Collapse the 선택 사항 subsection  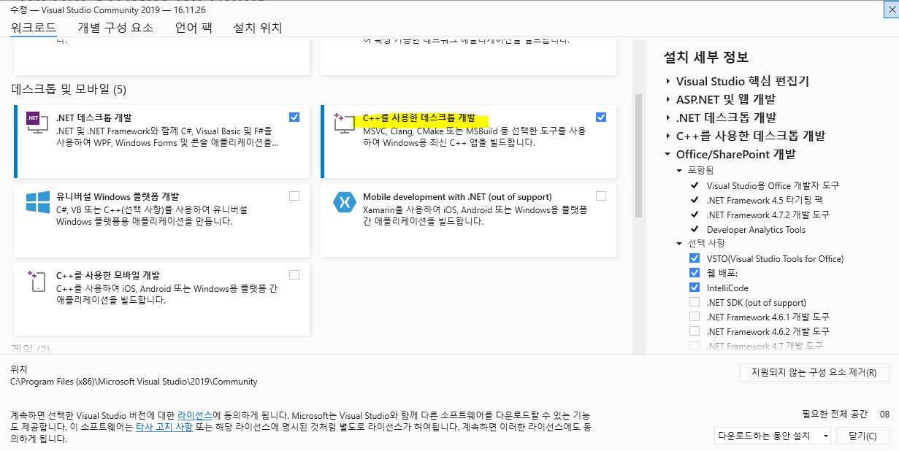(x=680, y=243)
